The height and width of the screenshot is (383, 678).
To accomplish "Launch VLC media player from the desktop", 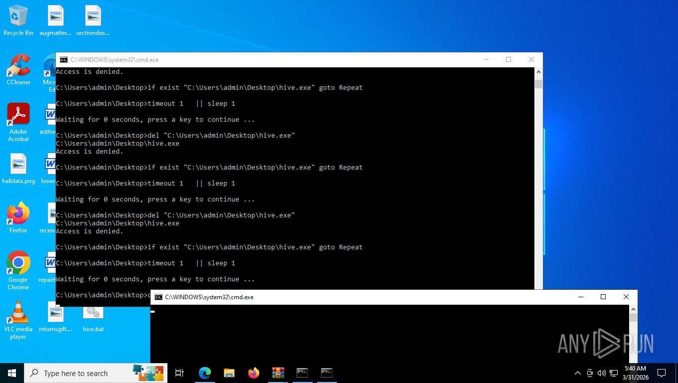I will click(18, 320).
